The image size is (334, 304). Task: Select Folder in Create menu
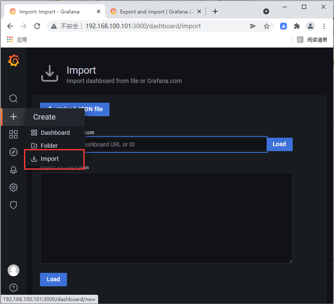55,146
